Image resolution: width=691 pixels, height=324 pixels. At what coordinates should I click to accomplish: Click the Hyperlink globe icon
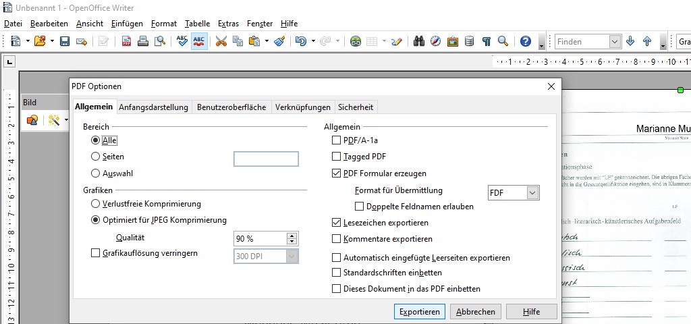coord(356,41)
